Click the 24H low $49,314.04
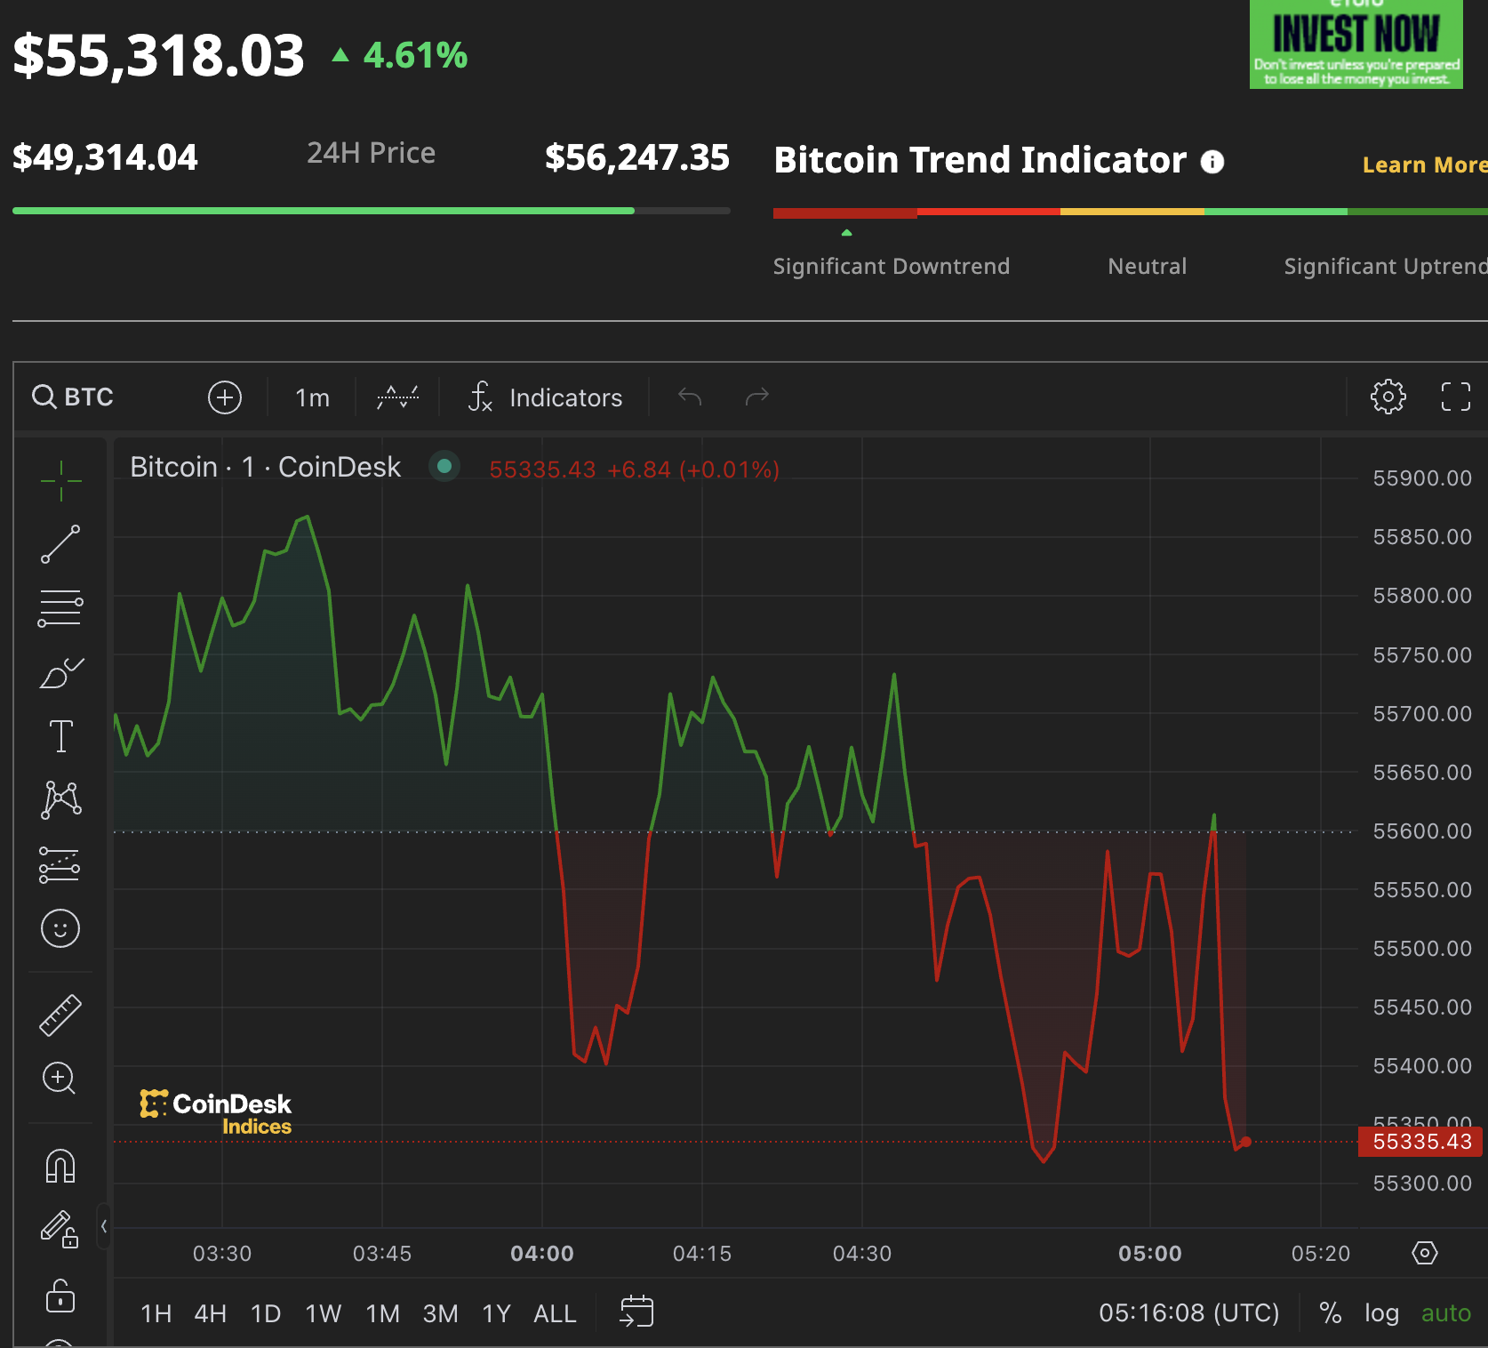 [105, 157]
